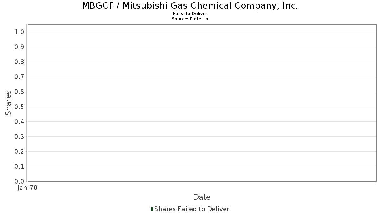
Task: Select the Shares Failed to Deliver legend label
Action: pos(192,209)
